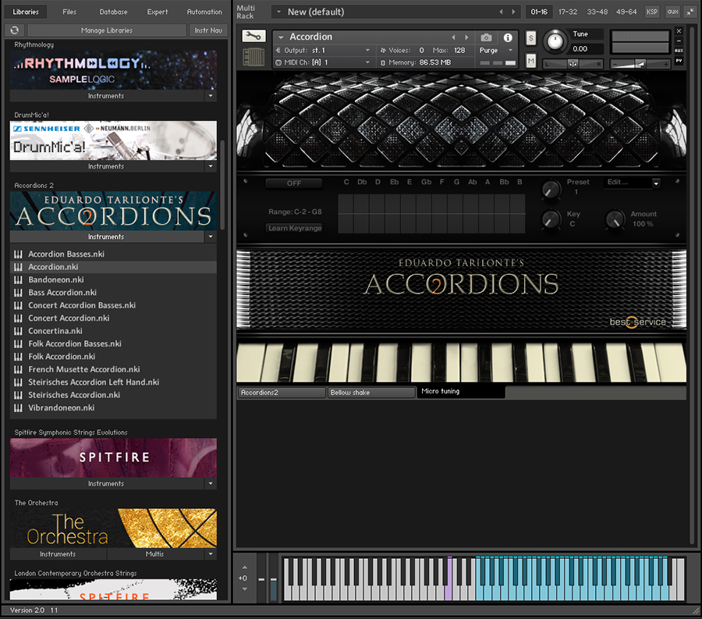The height and width of the screenshot is (619, 702).
Task: Switch to the Expert tab
Action: click(158, 12)
